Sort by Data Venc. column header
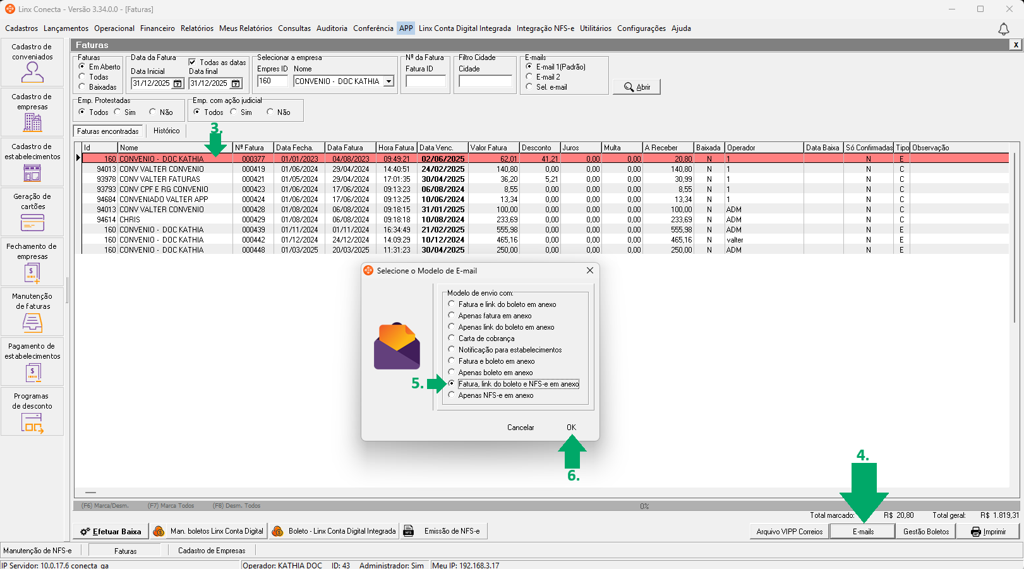 pyautogui.click(x=443, y=148)
